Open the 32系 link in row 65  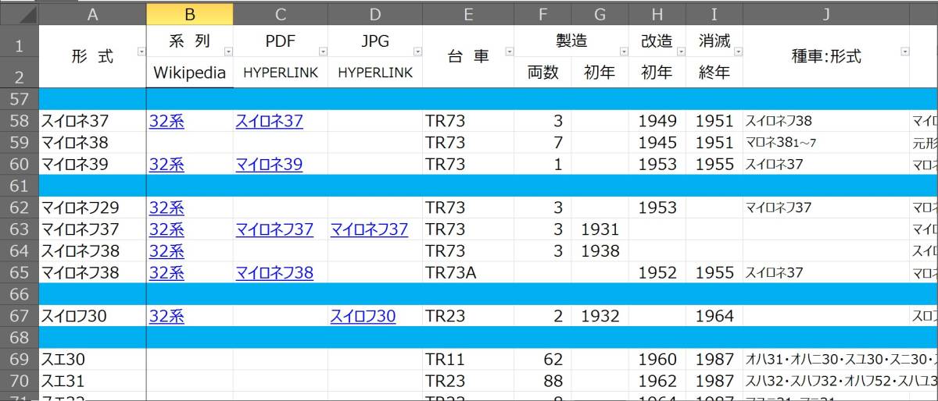(166, 273)
